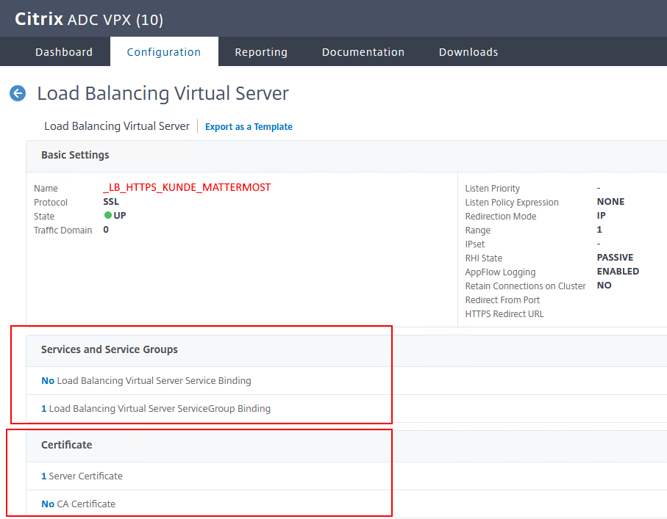Go to the Documentation tab
The image size is (667, 519).
point(363,52)
